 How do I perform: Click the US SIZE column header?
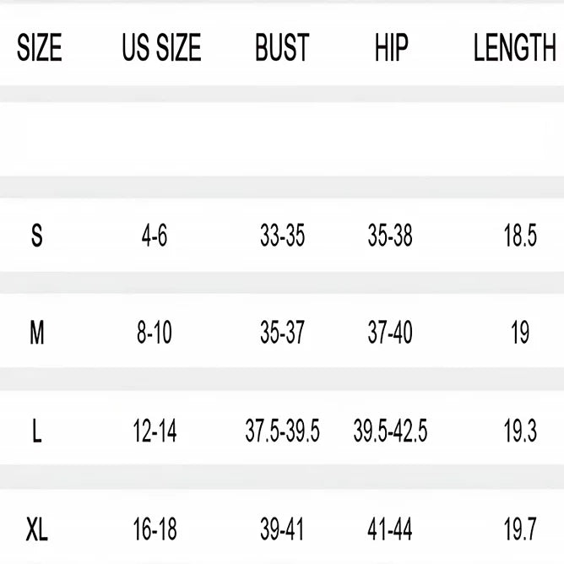(161, 47)
